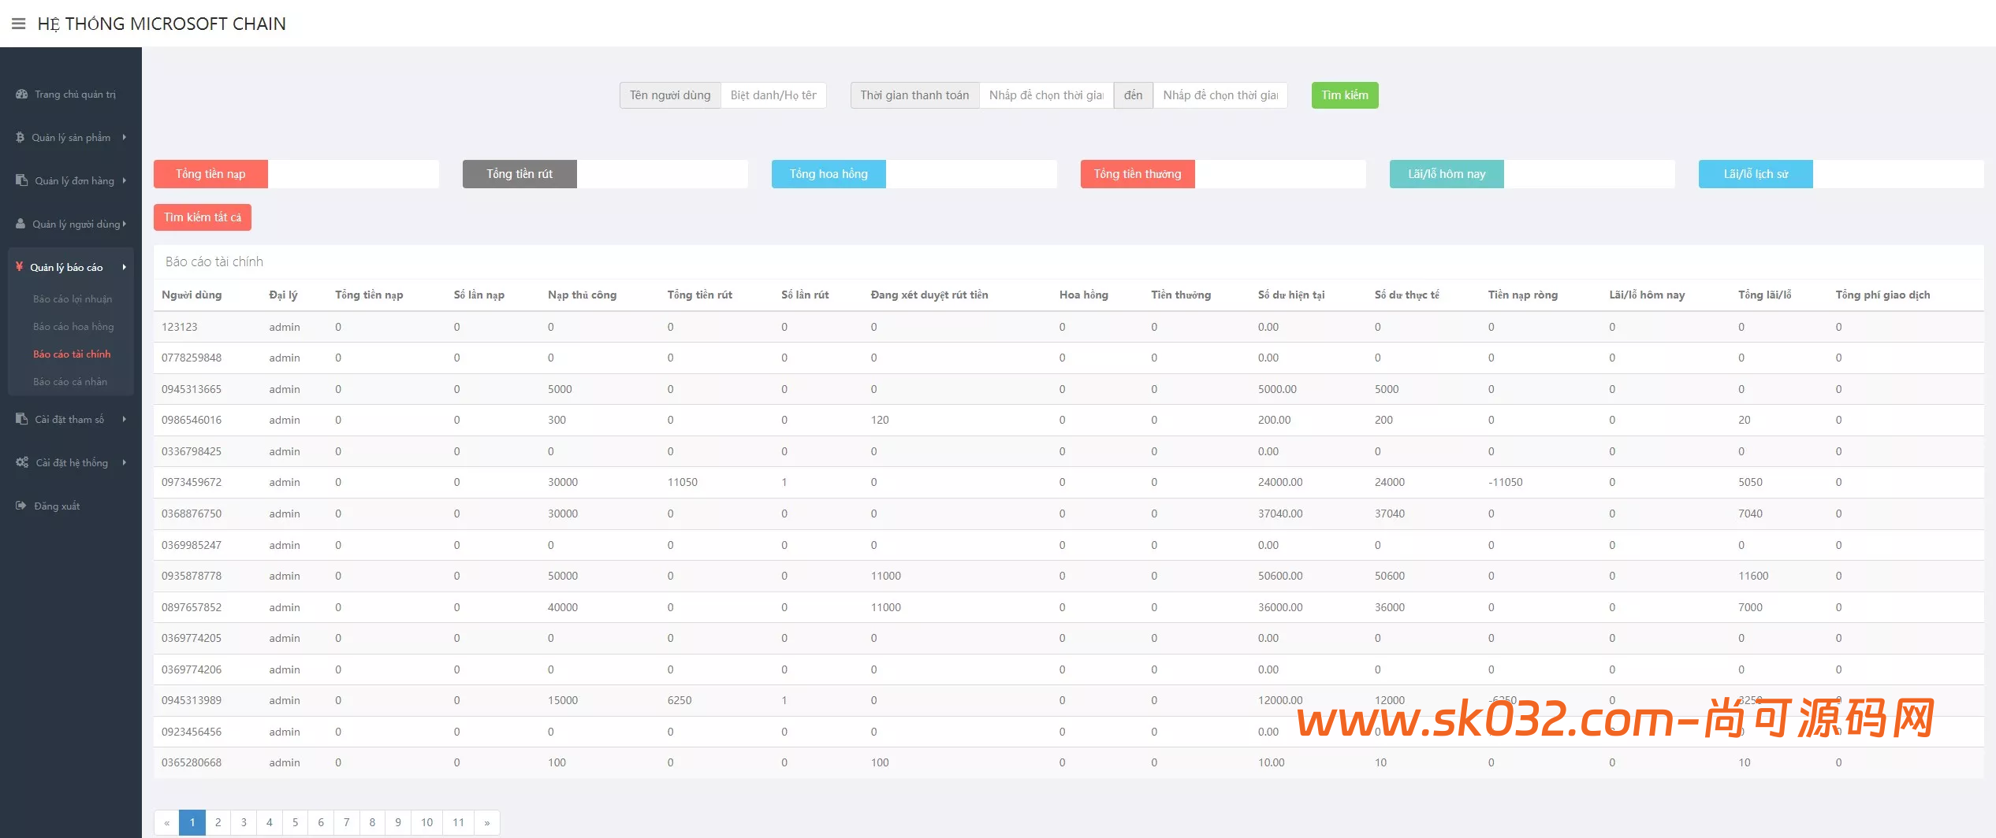Image resolution: width=1996 pixels, height=838 pixels.
Task: Click the payment start time input field
Action: pyautogui.click(x=1045, y=95)
